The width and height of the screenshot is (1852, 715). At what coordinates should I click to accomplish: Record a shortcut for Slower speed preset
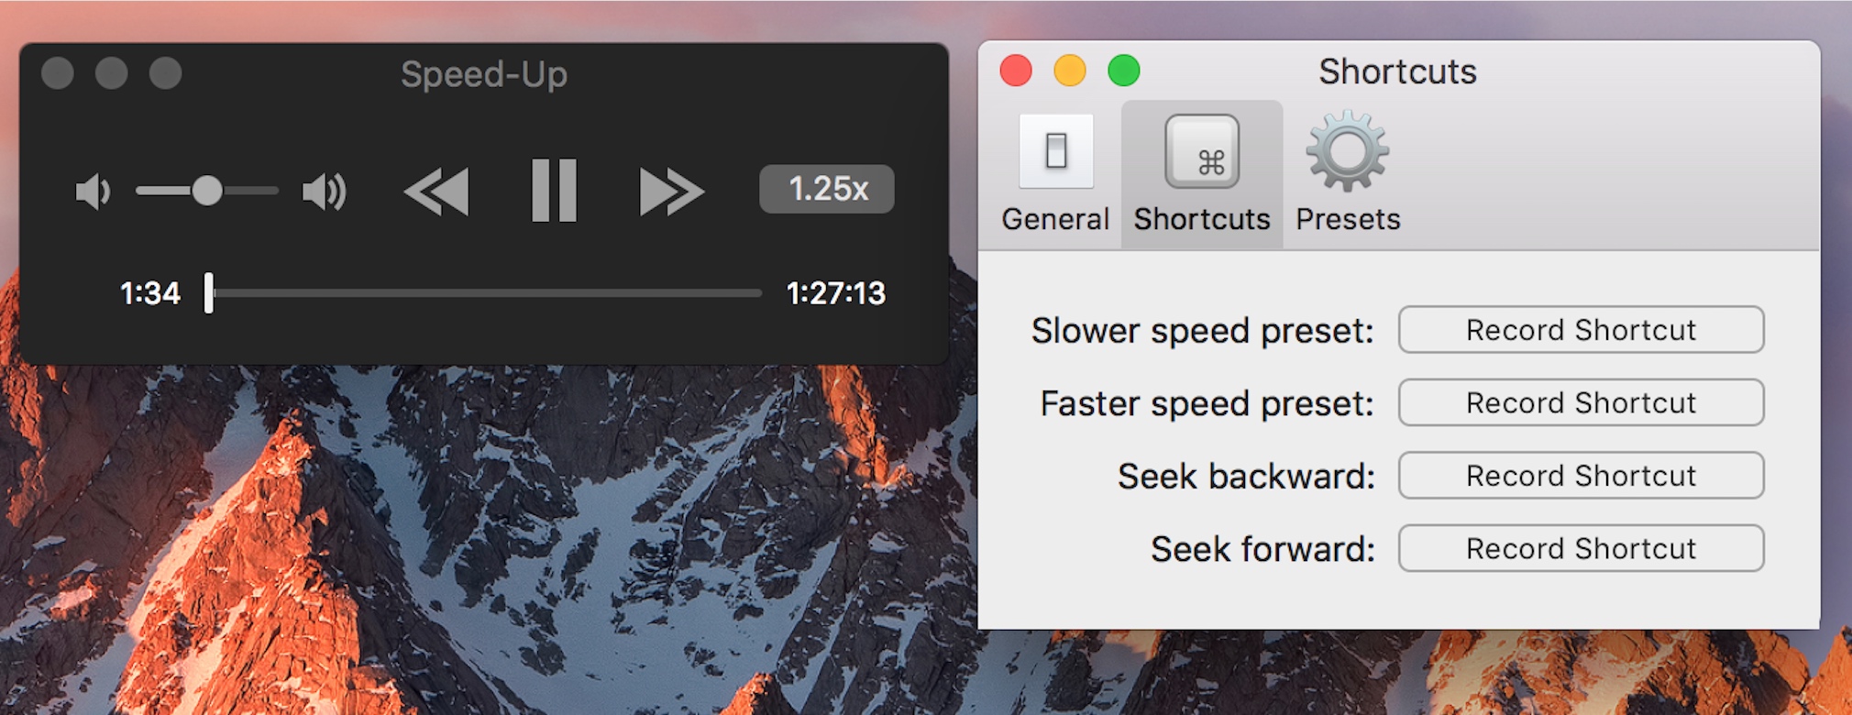pos(1580,329)
